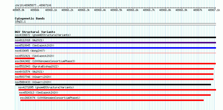Select the black bar under nsv4336672
This screenshot has width=223, height=110.
(x=115, y=37)
